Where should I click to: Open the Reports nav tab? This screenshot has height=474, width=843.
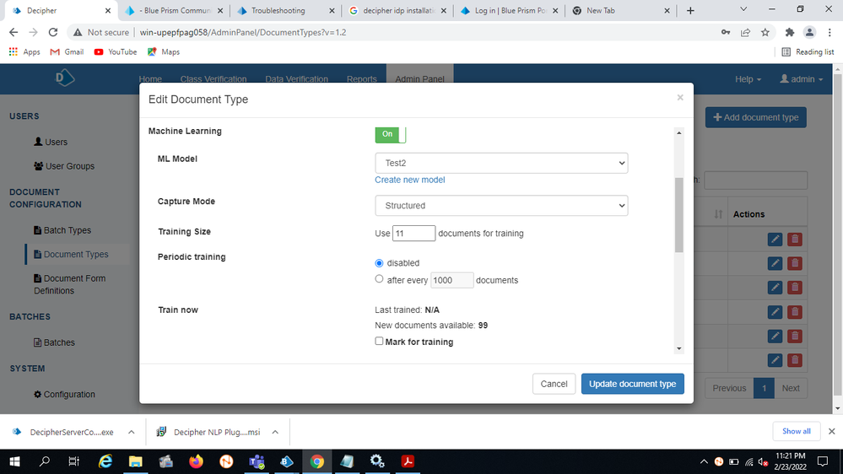tap(362, 79)
